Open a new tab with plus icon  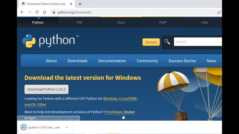80,4
